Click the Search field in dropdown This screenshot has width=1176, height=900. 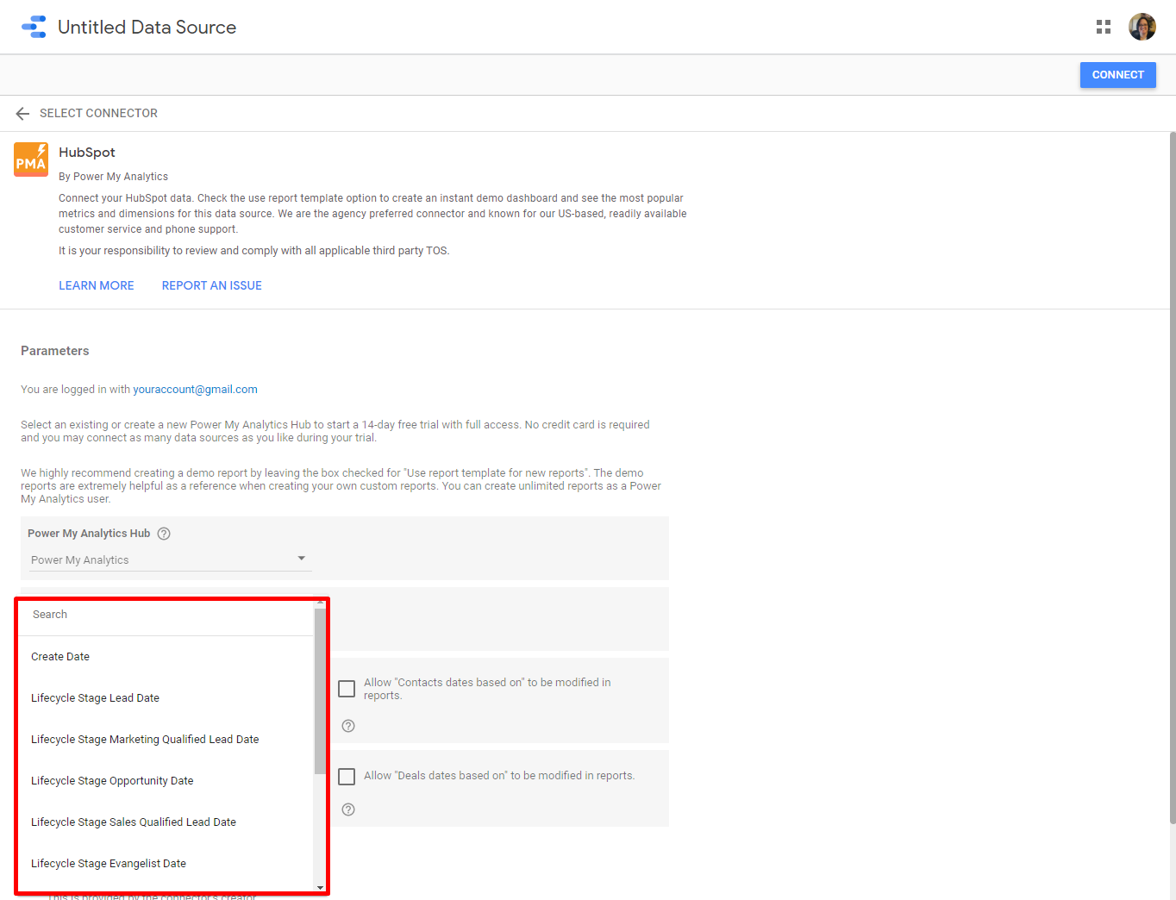point(164,615)
